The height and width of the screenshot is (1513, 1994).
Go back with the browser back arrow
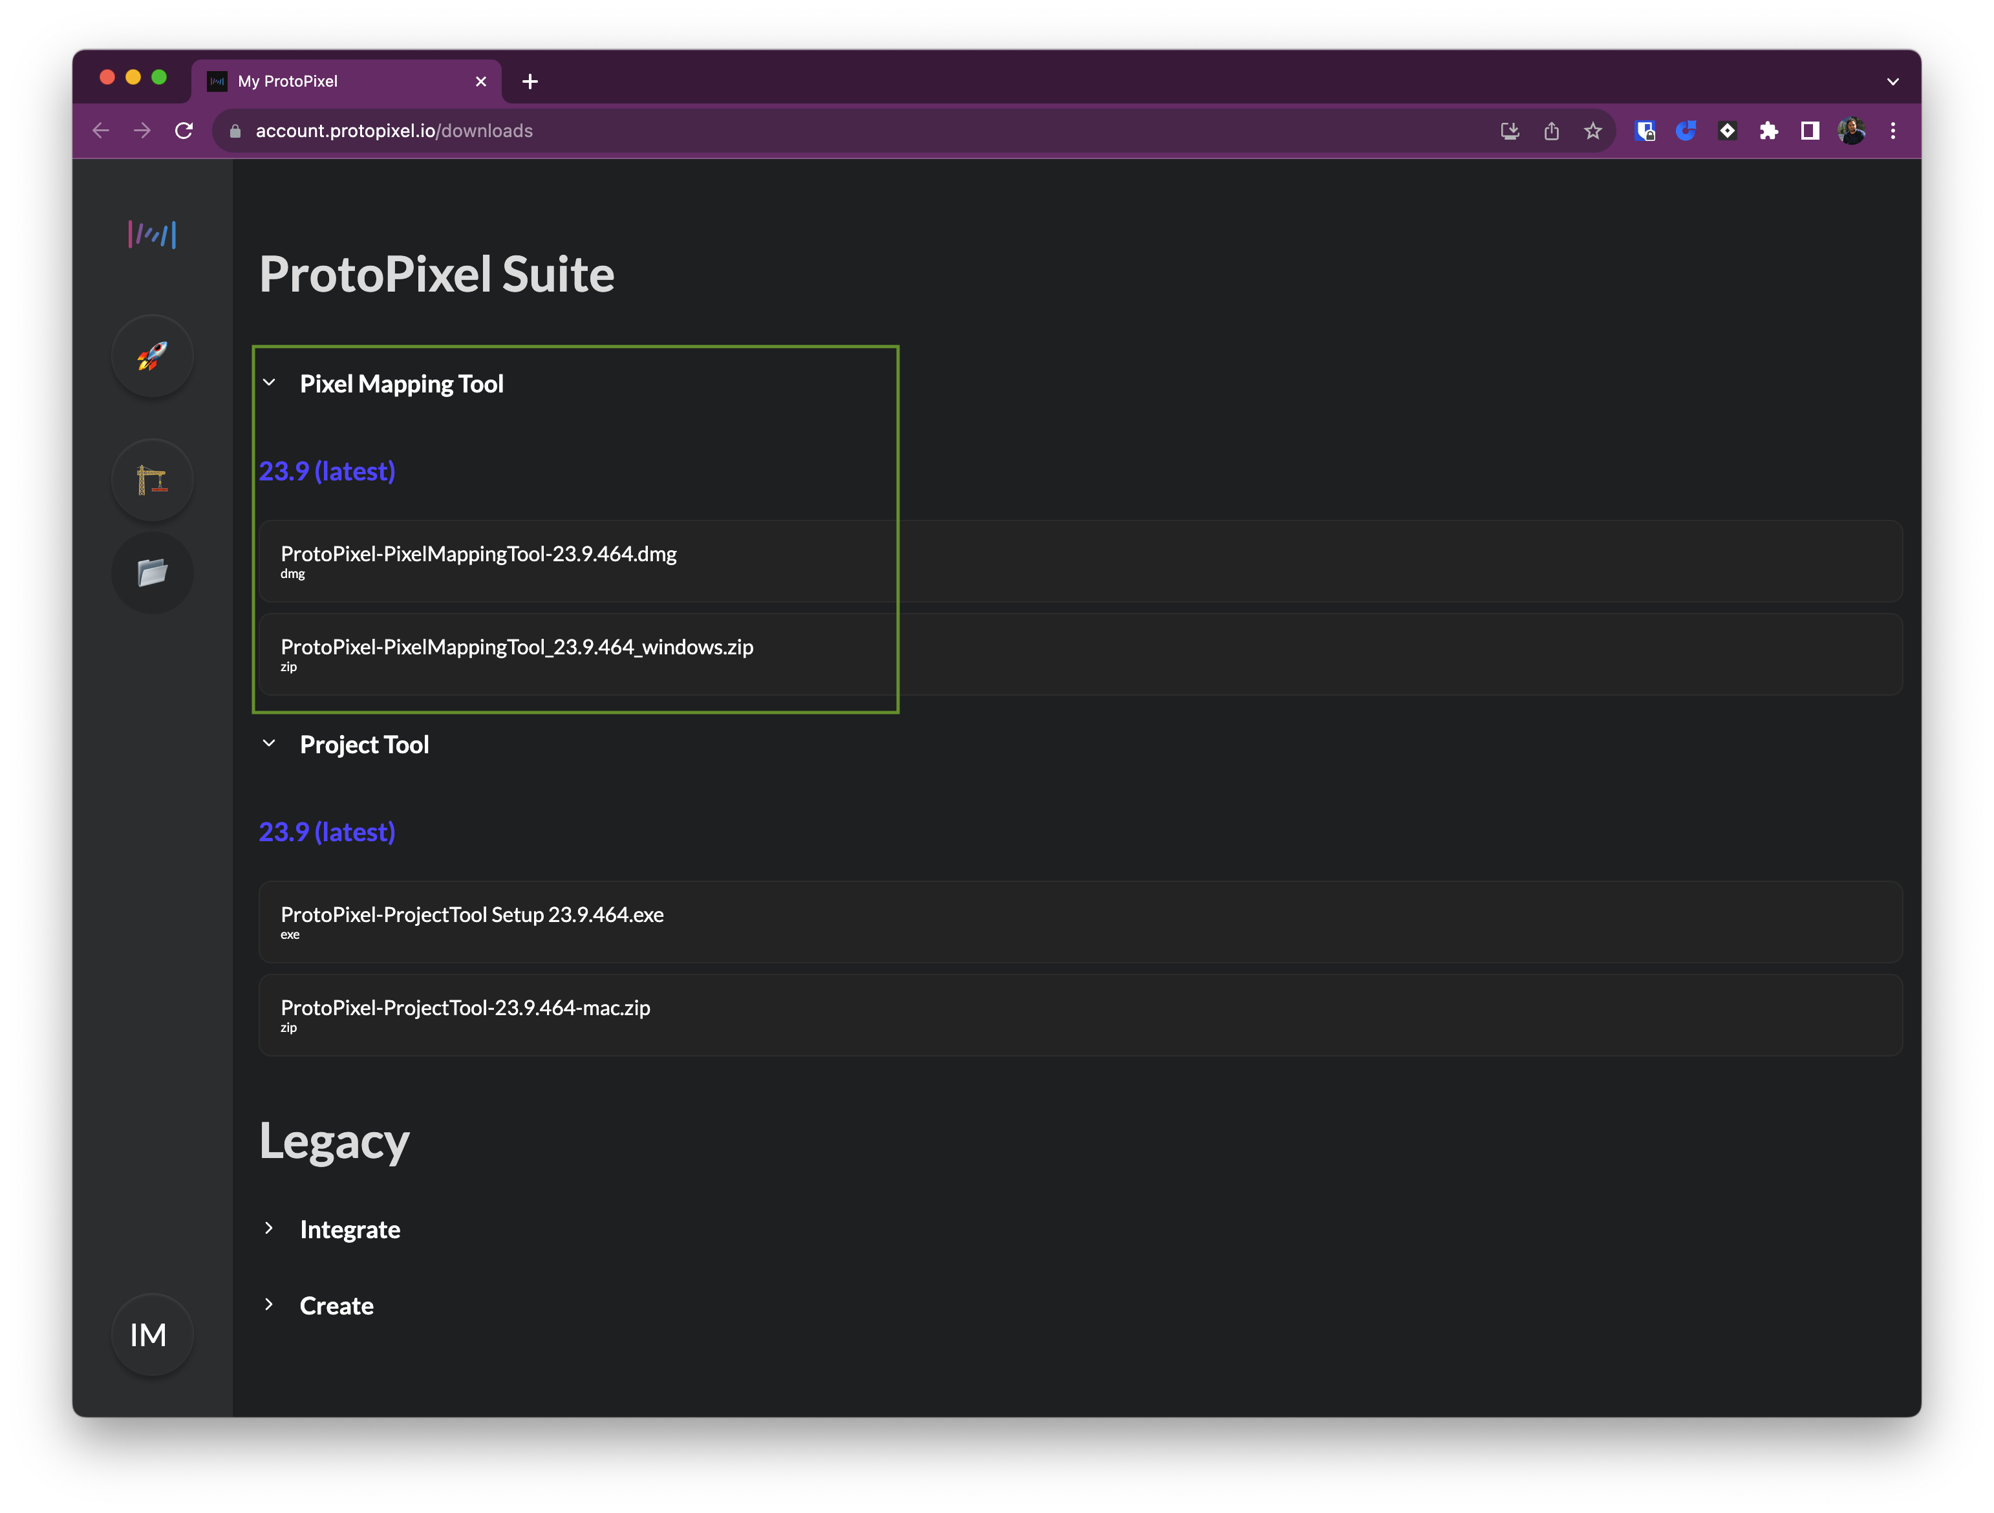[x=101, y=131]
